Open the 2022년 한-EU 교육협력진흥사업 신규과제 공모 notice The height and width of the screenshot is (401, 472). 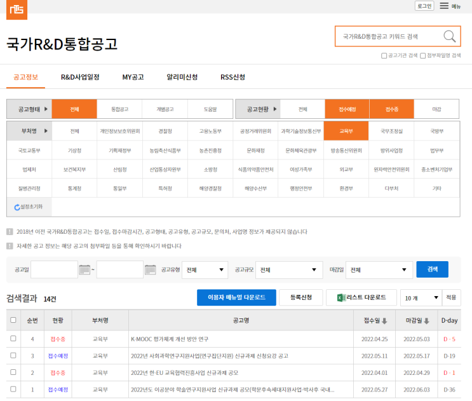(184, 372)
